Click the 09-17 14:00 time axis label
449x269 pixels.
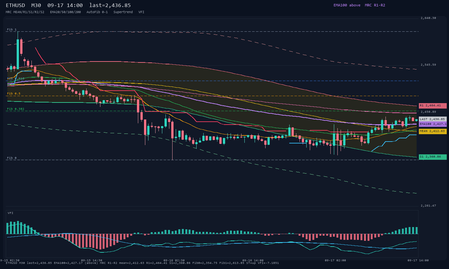[418, 260]
